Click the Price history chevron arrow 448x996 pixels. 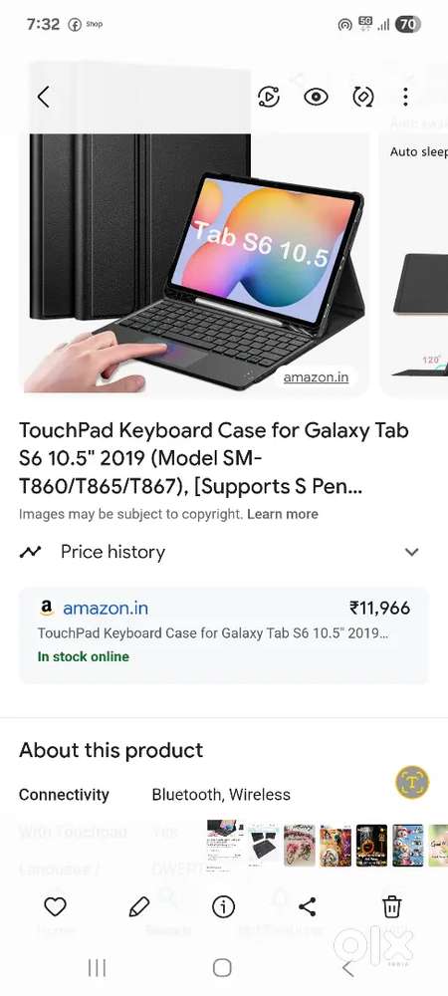(412, 552)
